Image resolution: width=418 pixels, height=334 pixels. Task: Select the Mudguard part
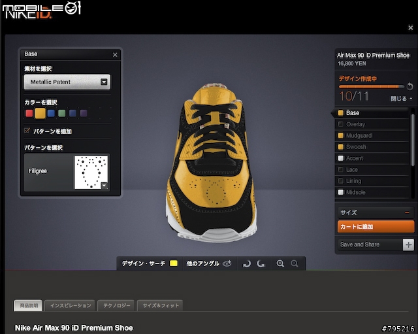coord(371,135)
